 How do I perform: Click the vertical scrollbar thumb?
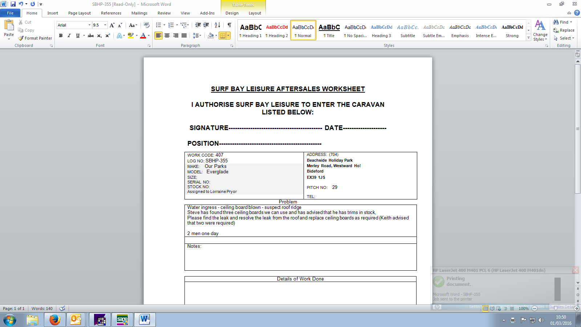(578, 129)
